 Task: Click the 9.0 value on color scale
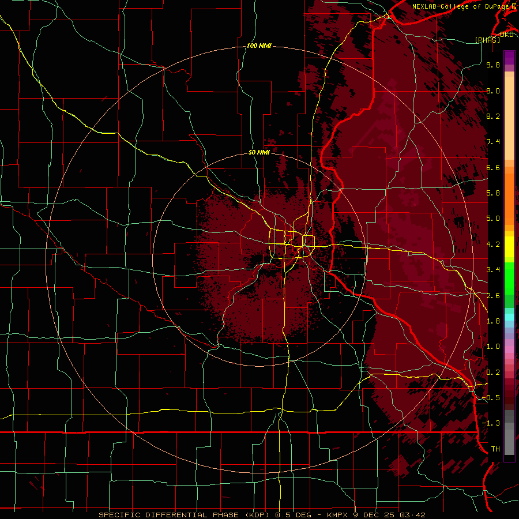pos(493,91)
